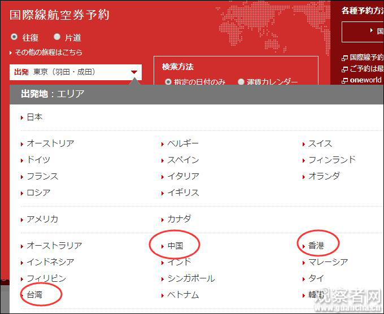The image size is (384, 314).
Task: Choose ベルギー from the area list
Action: tap(183, 143)
